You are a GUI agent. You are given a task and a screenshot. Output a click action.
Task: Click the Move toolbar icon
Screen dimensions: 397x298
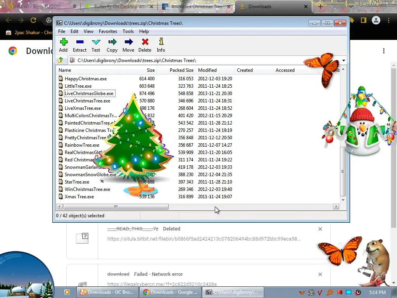[x=129, y=42]
